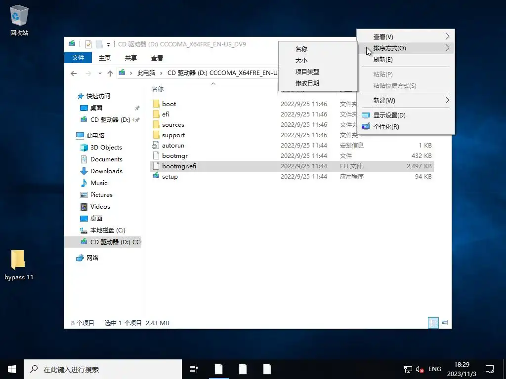Sort by 名称 in the submenu

click(x=318, y=49)
